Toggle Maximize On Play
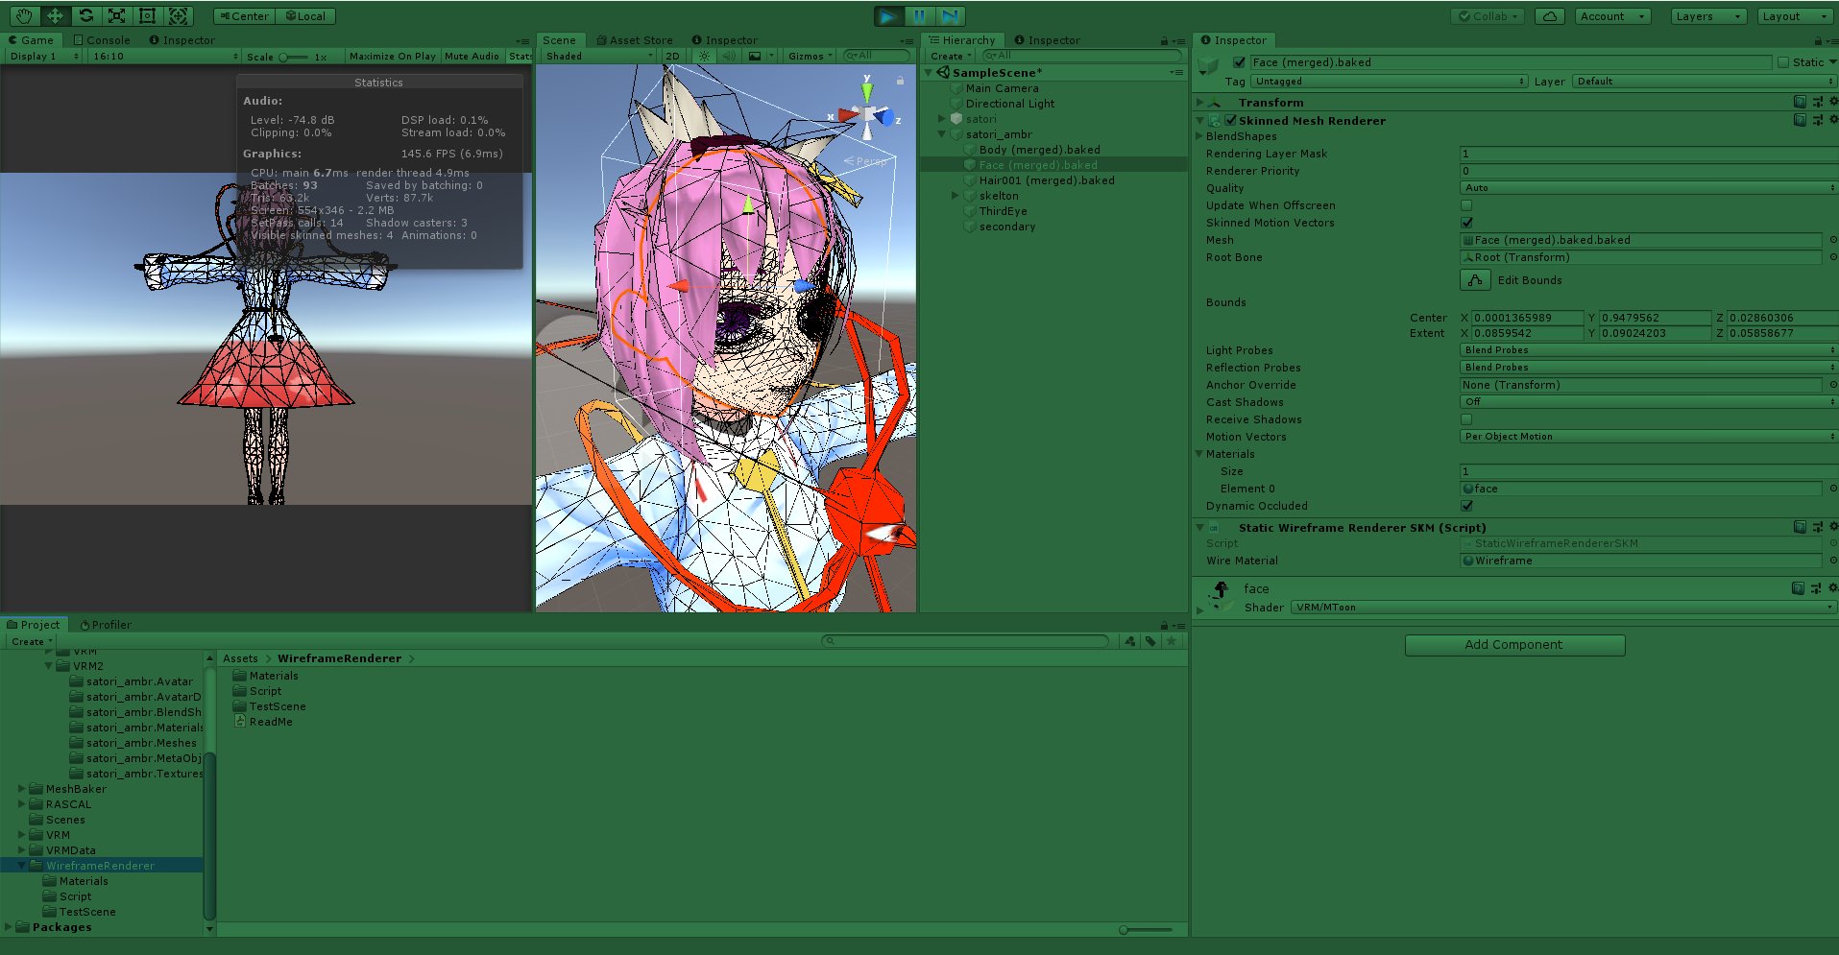This screenshot has height=955, width=1839. (392, 57)
